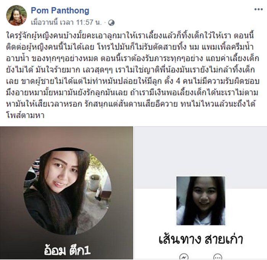
Task: Open the post options three-dot menu
Action: pyautogui.click(x=258, y=10)
